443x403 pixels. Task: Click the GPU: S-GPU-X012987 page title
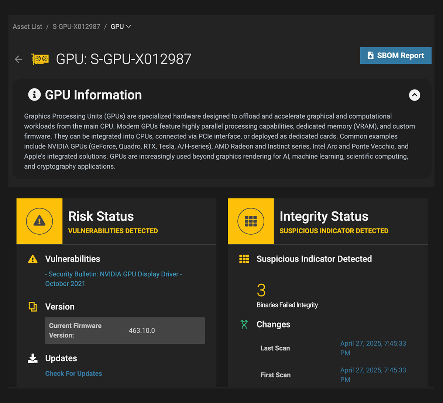tap(124, 59)
